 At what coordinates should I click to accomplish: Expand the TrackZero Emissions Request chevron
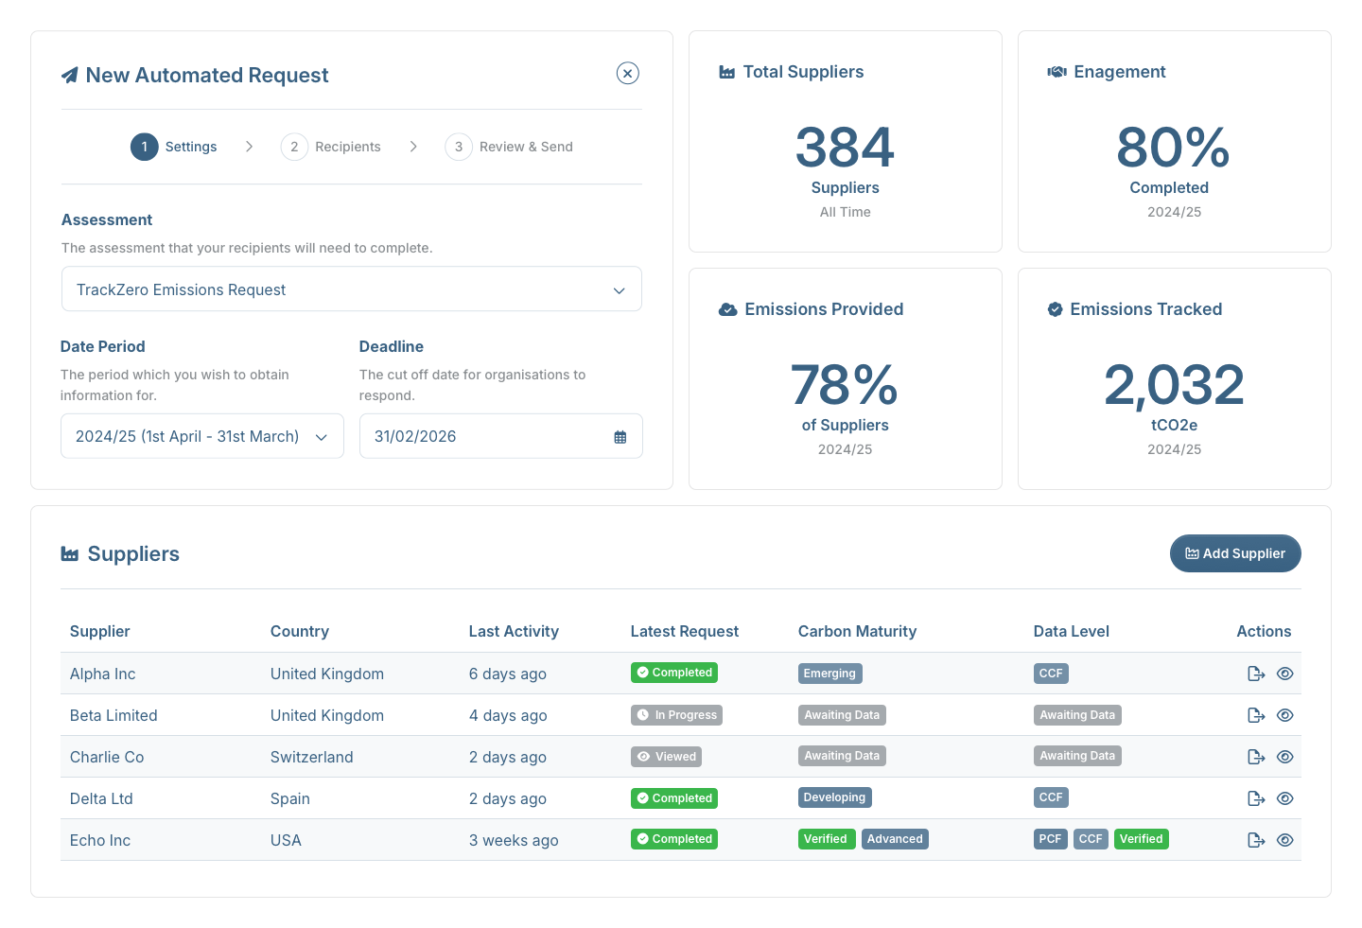pyautogui.click(x=619, y=289)
